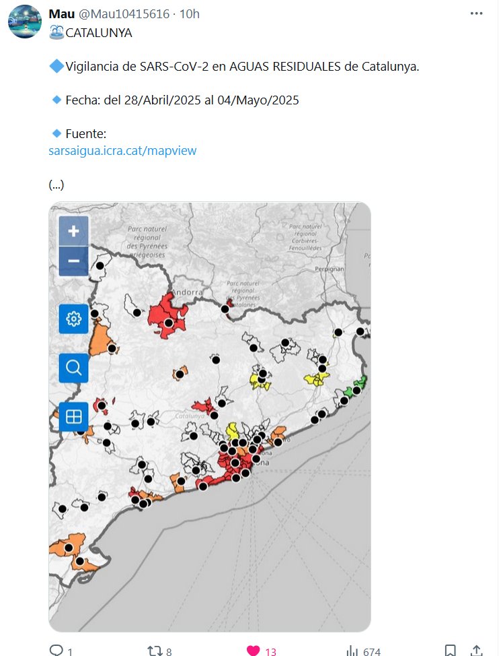Open the map settings gear icon
This screenshot has height=656, width=503.
(74, 319)
